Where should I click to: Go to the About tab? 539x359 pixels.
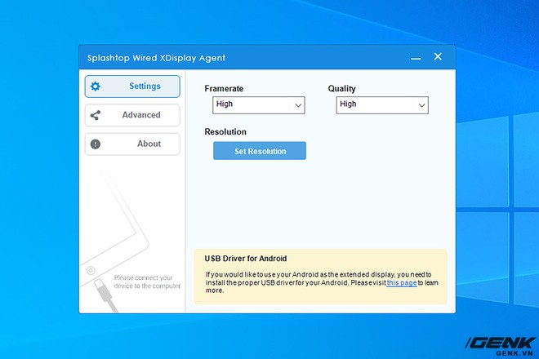point(149,144)
